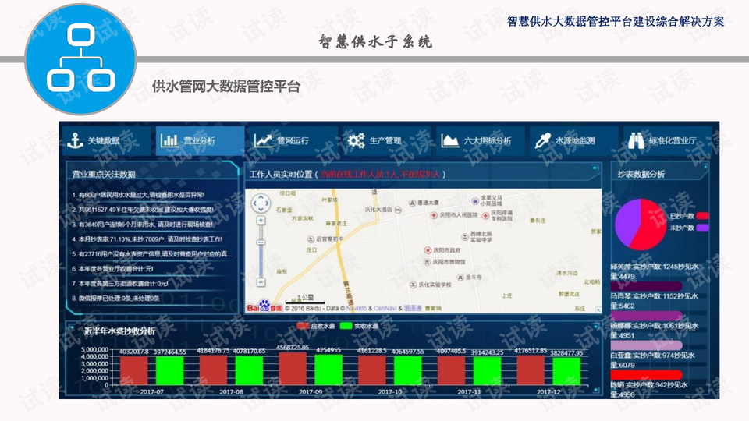749x421 pixels.
Task: Zoom out with the map minus button
Action: pyautogui.click(x=261, y=282)
